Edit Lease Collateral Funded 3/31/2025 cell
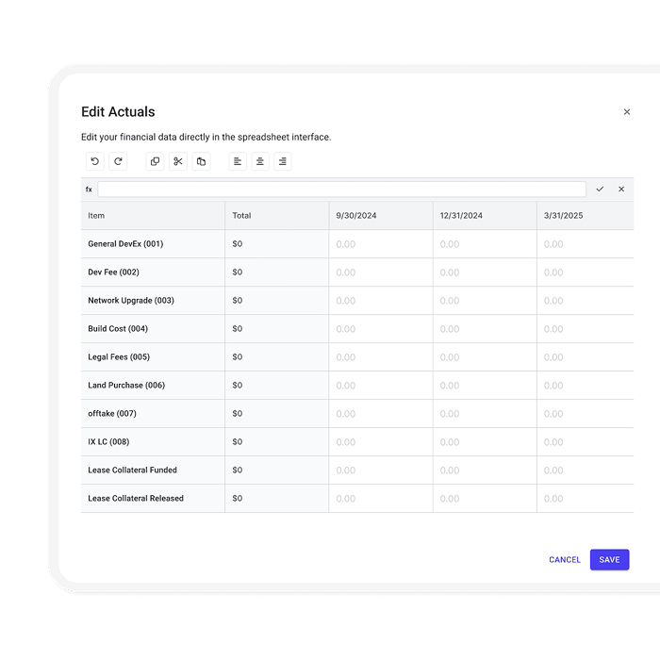Viewport: 660px width, 660px height. (x=586, y=470)
